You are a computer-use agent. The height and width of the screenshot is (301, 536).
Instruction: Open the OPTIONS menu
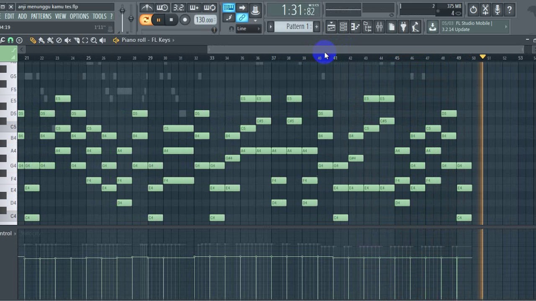(x=79, y=16)
